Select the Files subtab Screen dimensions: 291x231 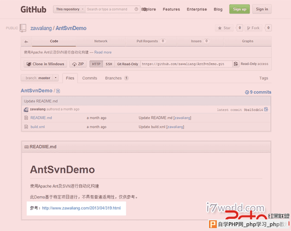point(70,78)
